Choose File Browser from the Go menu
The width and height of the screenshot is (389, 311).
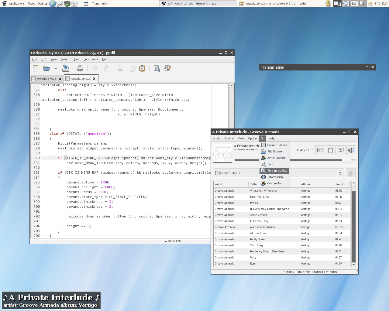coord(274,152)
